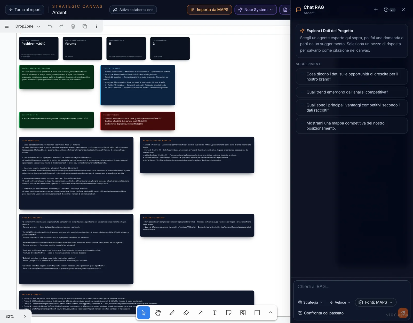Select suggestion about opportunità di crescita
413x323 pixels.
point(352,76)
